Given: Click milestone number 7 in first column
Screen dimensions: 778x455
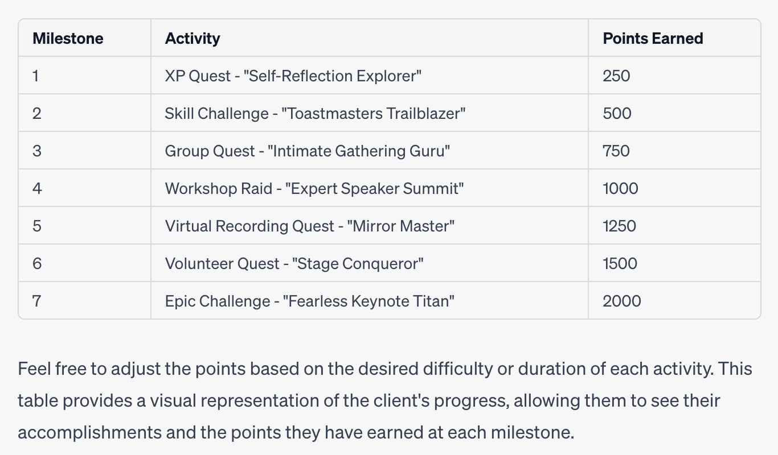Looking at the screenshot, I should click(x=37, y=301).
